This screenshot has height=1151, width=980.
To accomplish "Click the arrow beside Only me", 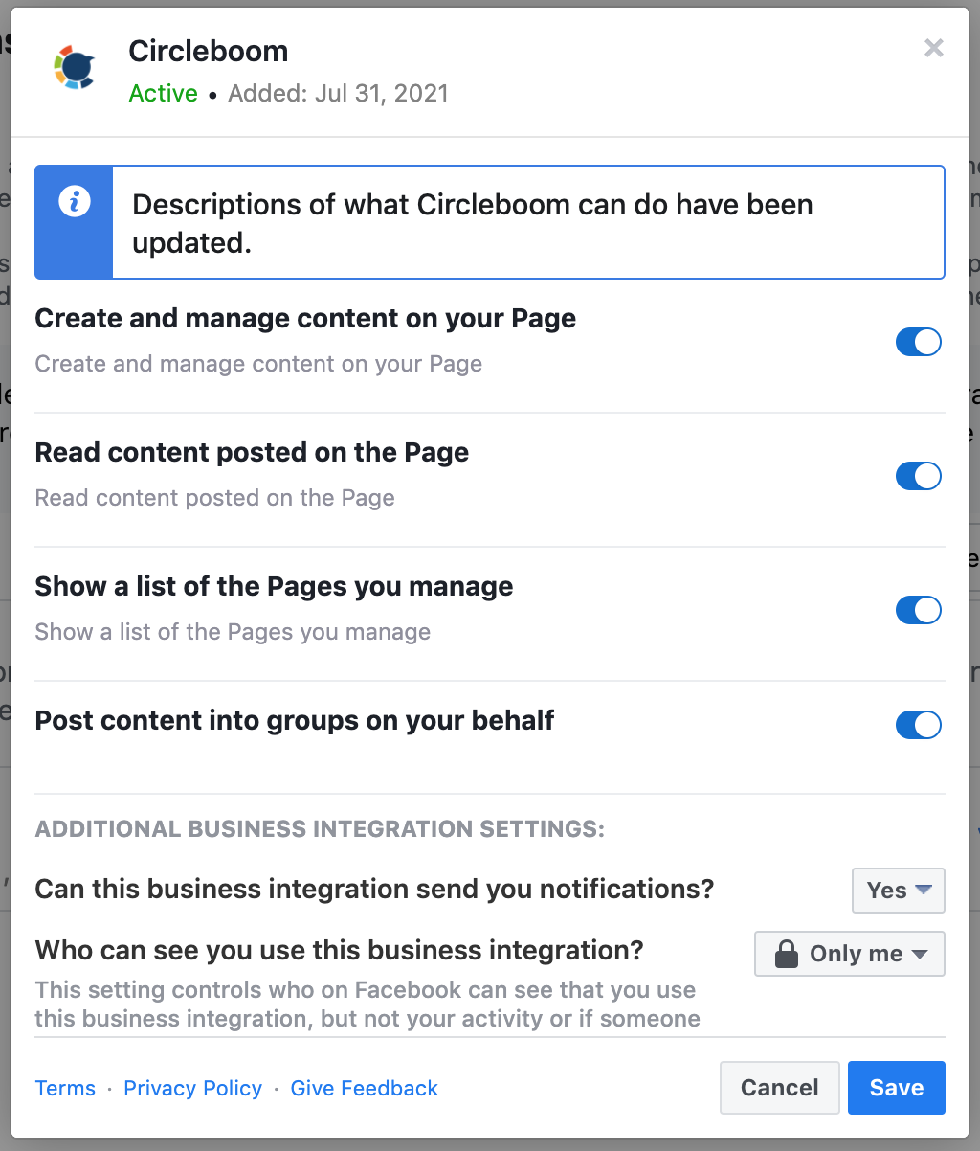I will click(x=920, y=954).
